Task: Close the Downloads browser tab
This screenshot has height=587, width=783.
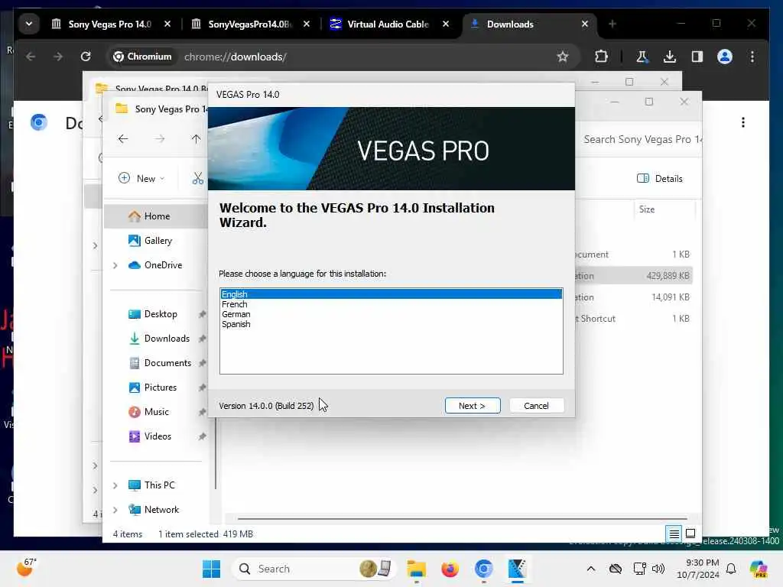Action: point(585,24)
